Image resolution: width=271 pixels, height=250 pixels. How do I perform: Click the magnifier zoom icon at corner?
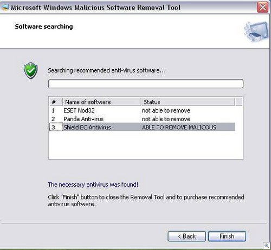pos(267,246)
